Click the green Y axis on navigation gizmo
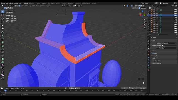Image resolution: width=178 pixels, height=100 pixels. pos(145,15)
